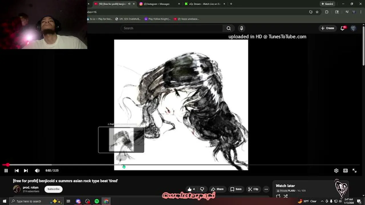Close the Instagram Messages tab
Image resolution: width=365 pixels, height=205 pixels.
179,4
